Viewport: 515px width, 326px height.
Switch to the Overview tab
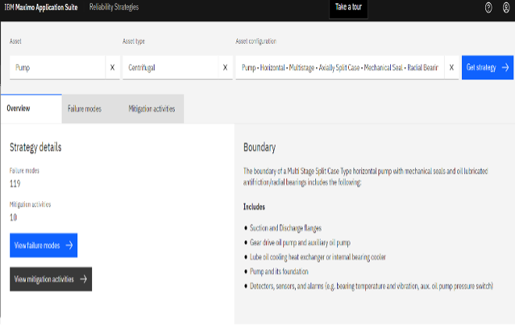coord(31,108)
